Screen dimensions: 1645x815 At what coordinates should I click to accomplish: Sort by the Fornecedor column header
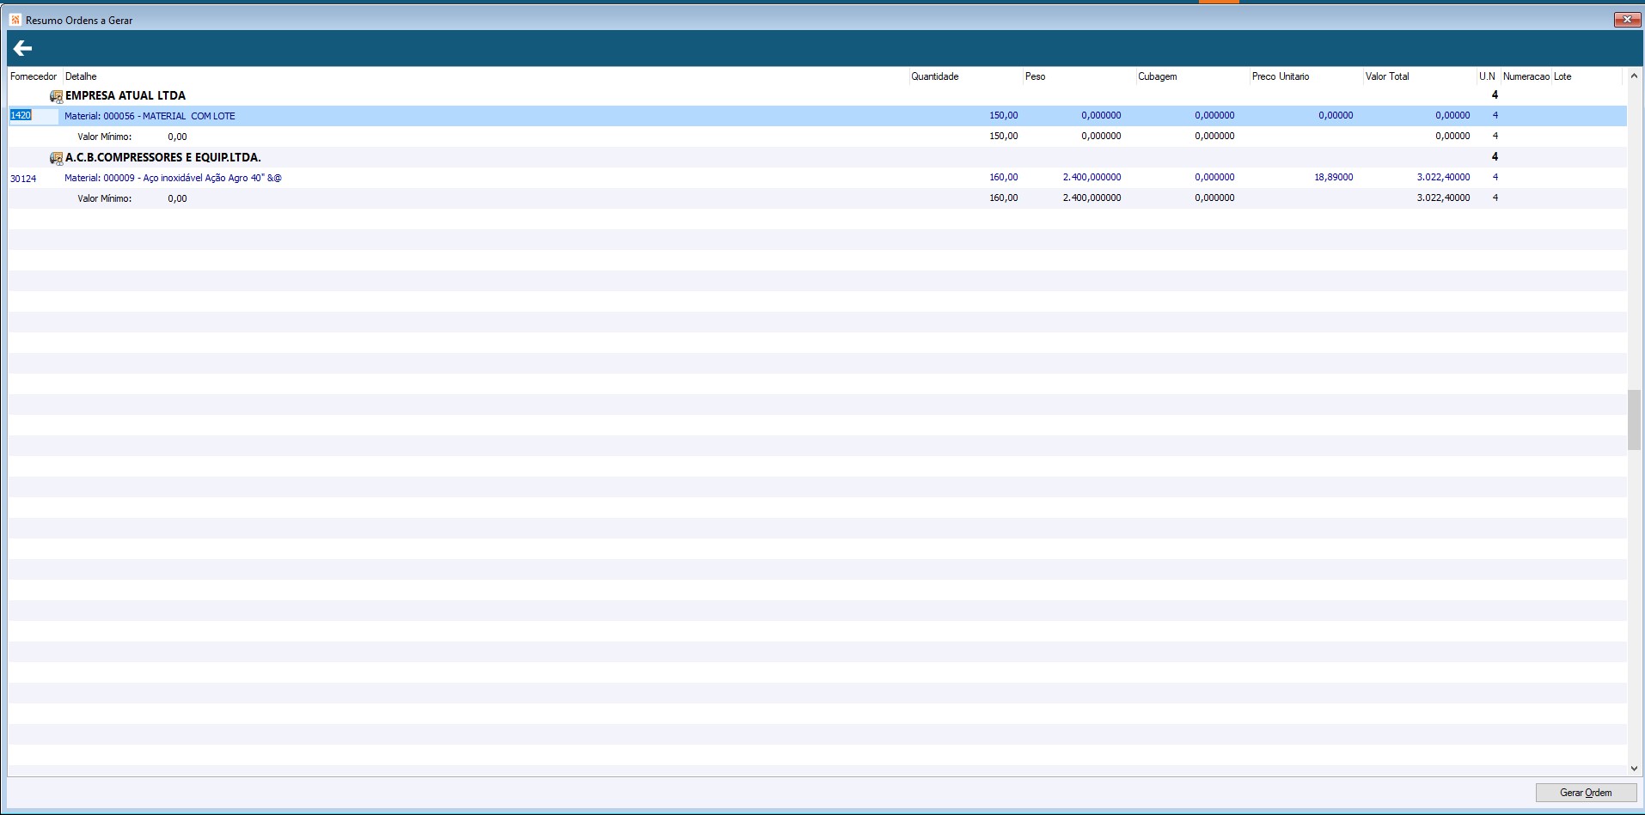(34, 76)
